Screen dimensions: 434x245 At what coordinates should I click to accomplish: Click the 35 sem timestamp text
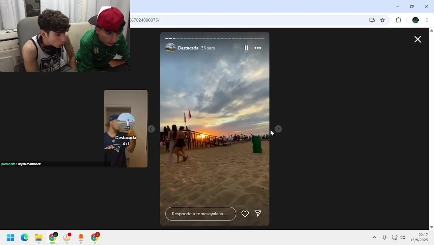(208, 48)
